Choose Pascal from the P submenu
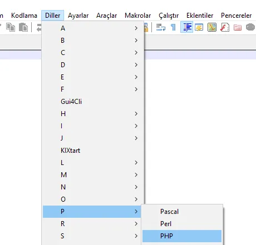The image size is (256, 245). [182, 212]
